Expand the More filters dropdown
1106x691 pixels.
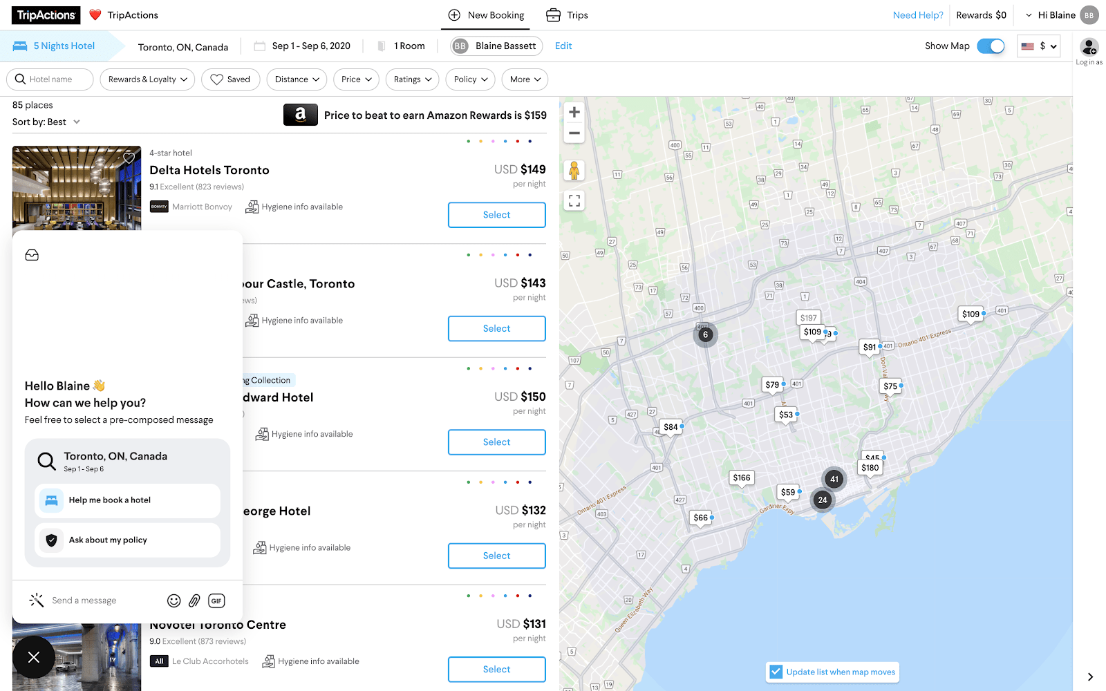coord(525,79)
